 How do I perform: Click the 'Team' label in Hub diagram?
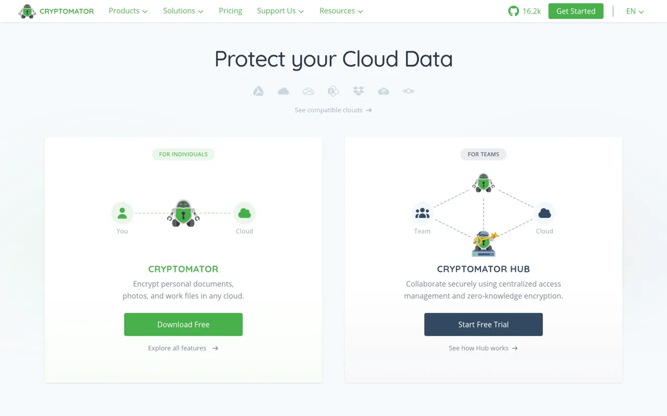coord(422,231)
